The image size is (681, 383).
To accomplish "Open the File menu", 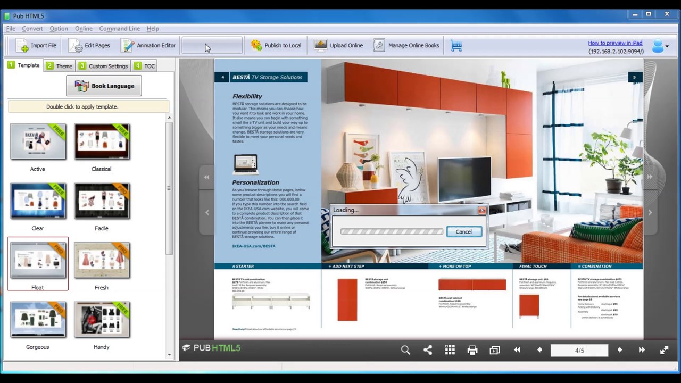I will 11,29.
